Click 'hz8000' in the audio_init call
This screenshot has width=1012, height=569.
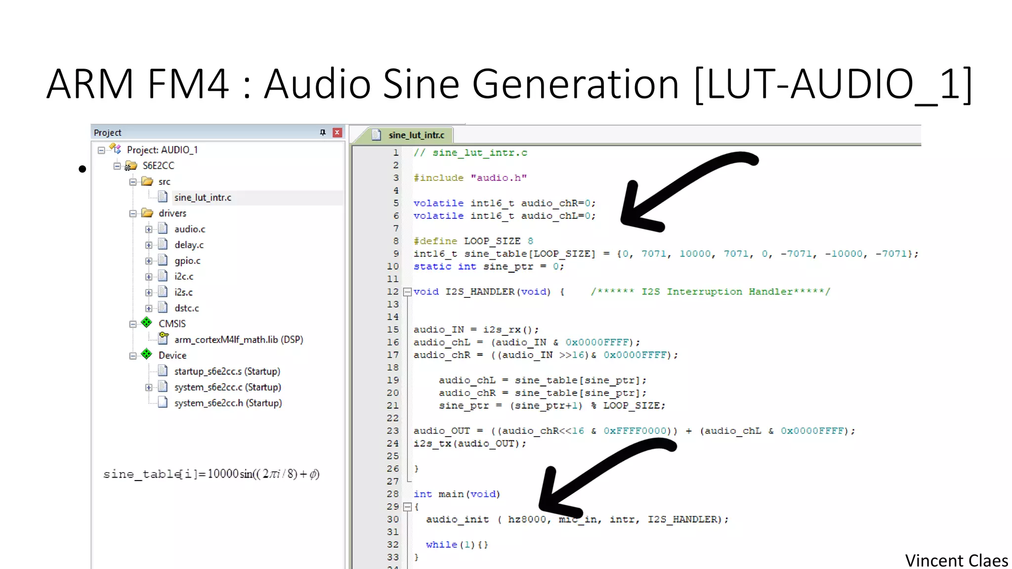[527, 519]
